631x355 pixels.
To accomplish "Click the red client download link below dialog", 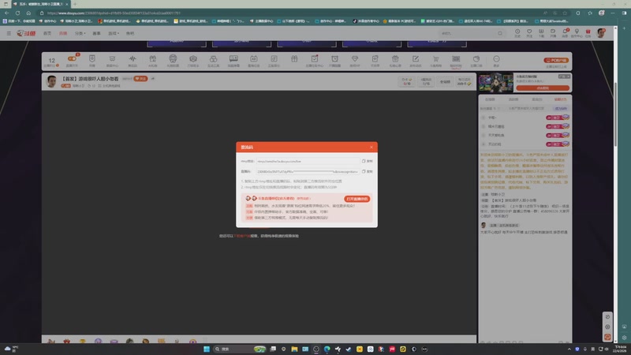I will pyautogui.click(x=242, y=236).
